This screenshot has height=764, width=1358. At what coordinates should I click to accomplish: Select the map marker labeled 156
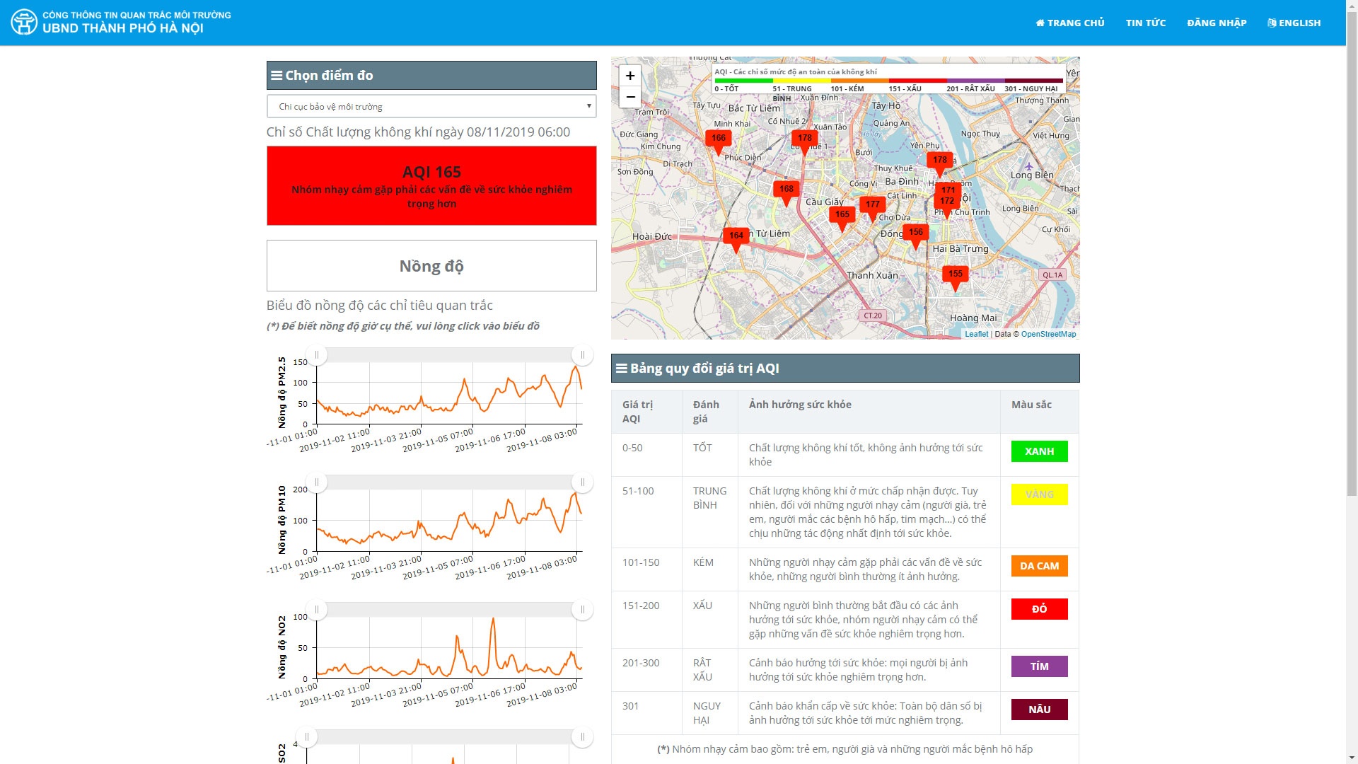(x=915, y=233)
